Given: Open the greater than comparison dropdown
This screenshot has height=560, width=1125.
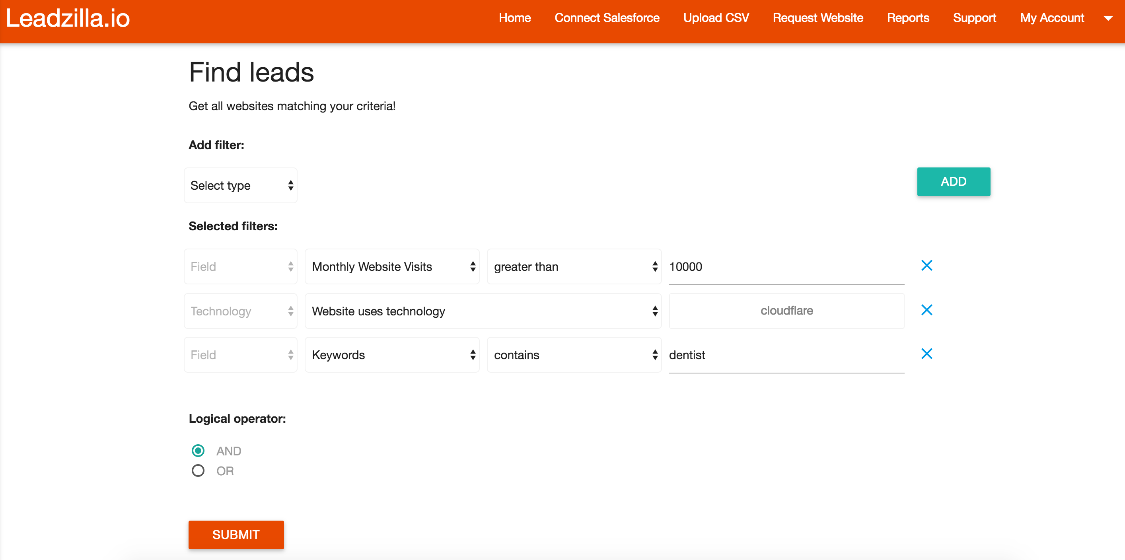Looking at the screenshot, I should [573, 266].
